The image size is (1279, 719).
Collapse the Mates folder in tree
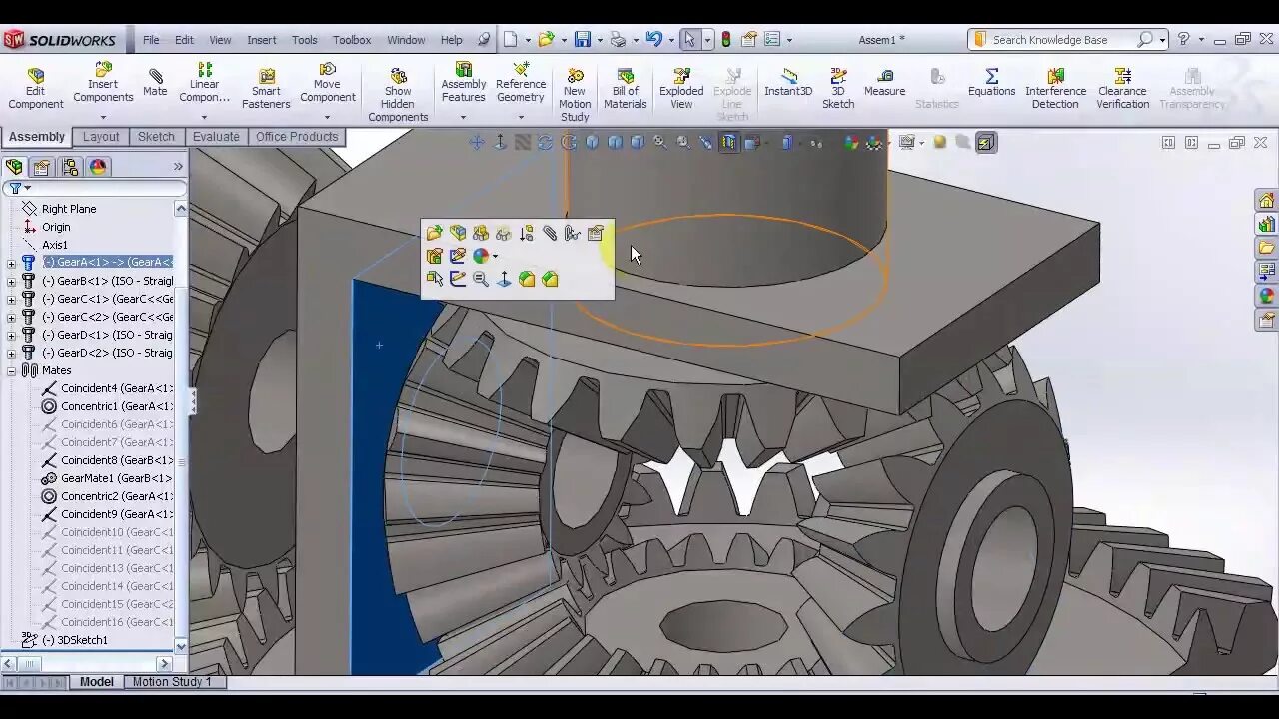coord(11,370)
